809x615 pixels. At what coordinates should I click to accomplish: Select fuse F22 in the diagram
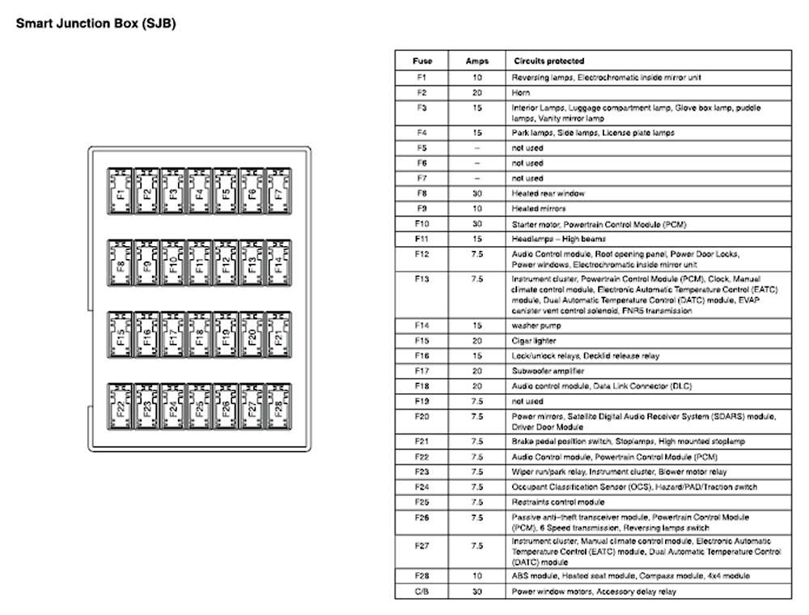pyautogui.click(x=120, y=406)
